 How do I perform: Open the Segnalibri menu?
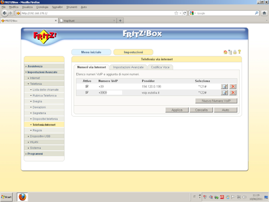[57, 7]
